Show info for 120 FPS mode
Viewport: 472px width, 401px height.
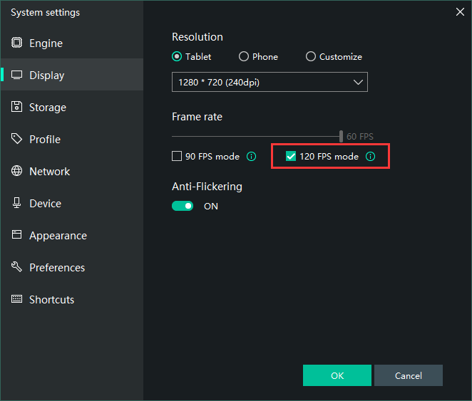tap(370, 157)
